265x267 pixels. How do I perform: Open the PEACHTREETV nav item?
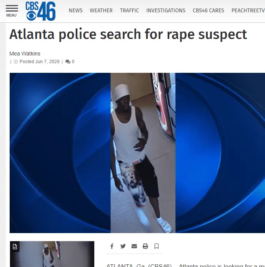(248, 10)
